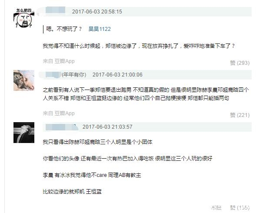The height and width of the screenshot is (213, 256).
Task: Click the first 来自 豆瓣App source label
Action: coord(59,61)
